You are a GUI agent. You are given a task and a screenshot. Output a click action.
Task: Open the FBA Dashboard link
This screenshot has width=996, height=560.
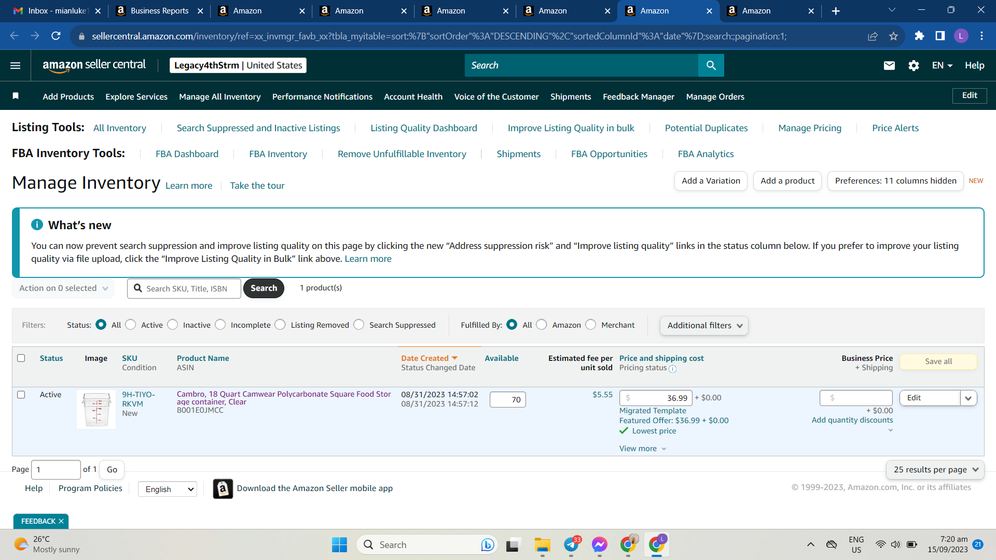point(187,154)
